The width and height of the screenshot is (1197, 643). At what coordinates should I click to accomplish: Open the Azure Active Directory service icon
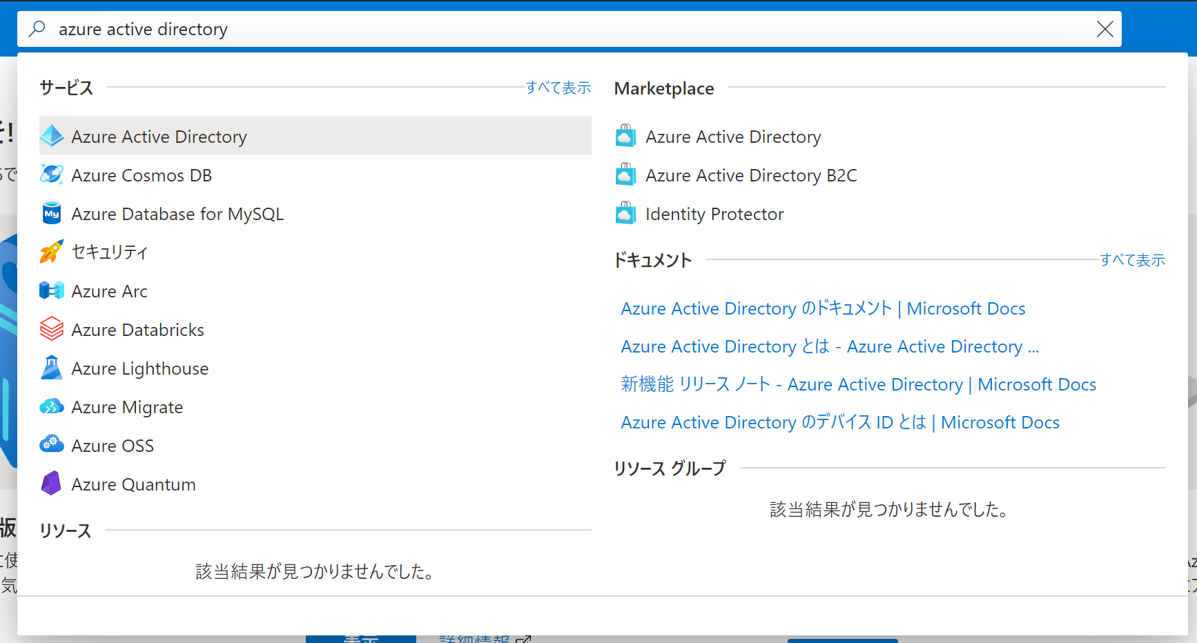pyautogui.click(x=52, y=136)
